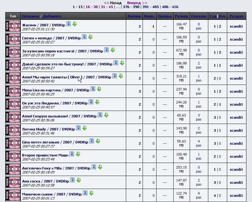Sort by the Размер size column
Image resolution: width=252 pixels, height=202 pixels.
181,16
